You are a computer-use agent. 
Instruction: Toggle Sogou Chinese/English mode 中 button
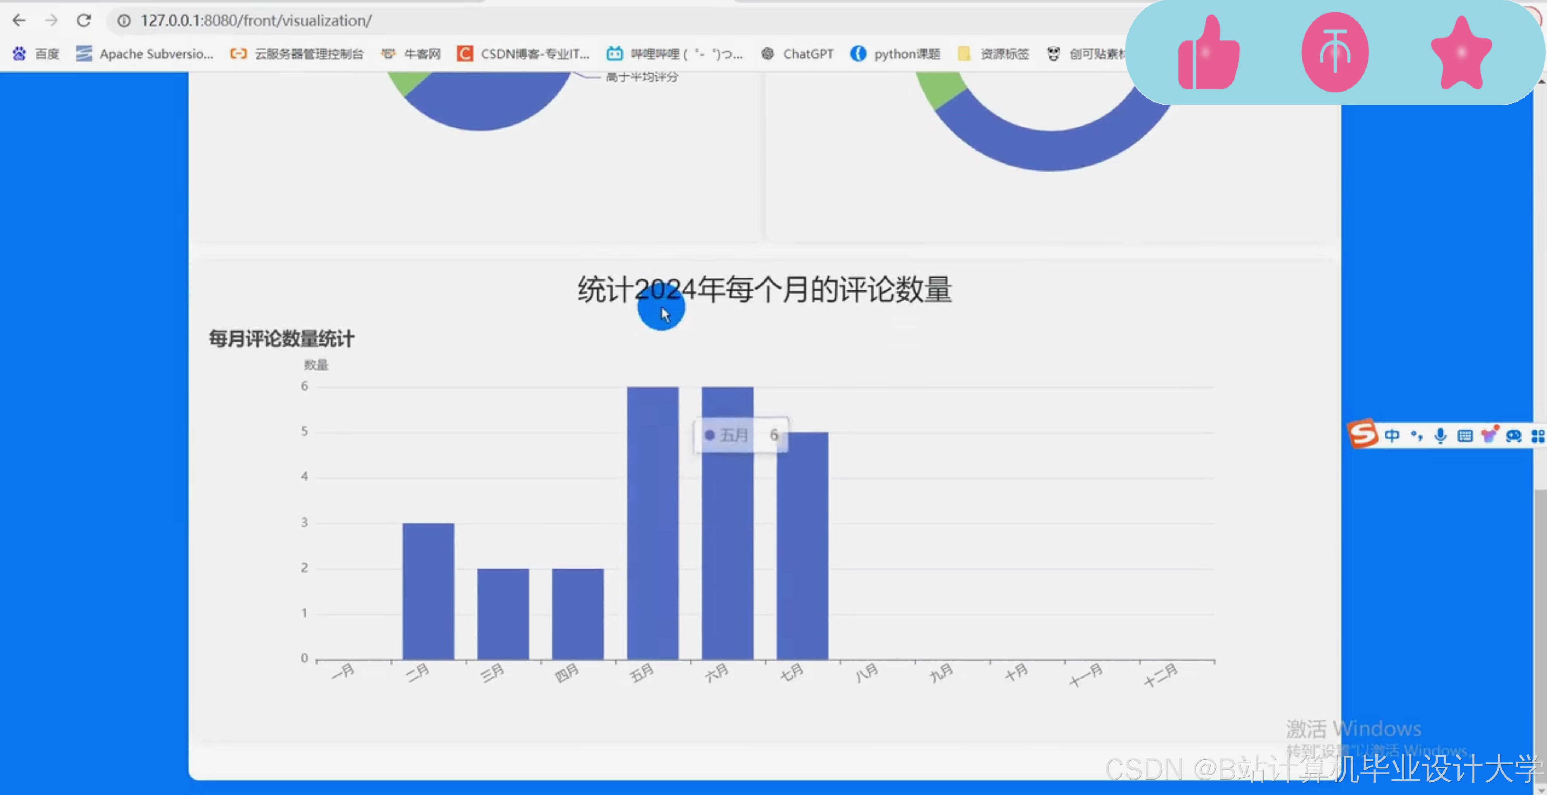tap(1392, 436)
